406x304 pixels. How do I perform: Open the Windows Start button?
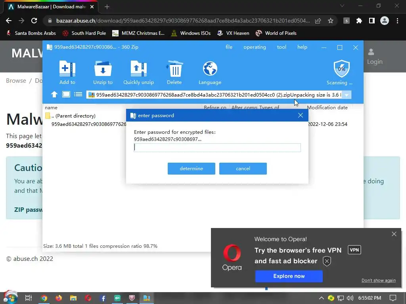click(10, 298)
